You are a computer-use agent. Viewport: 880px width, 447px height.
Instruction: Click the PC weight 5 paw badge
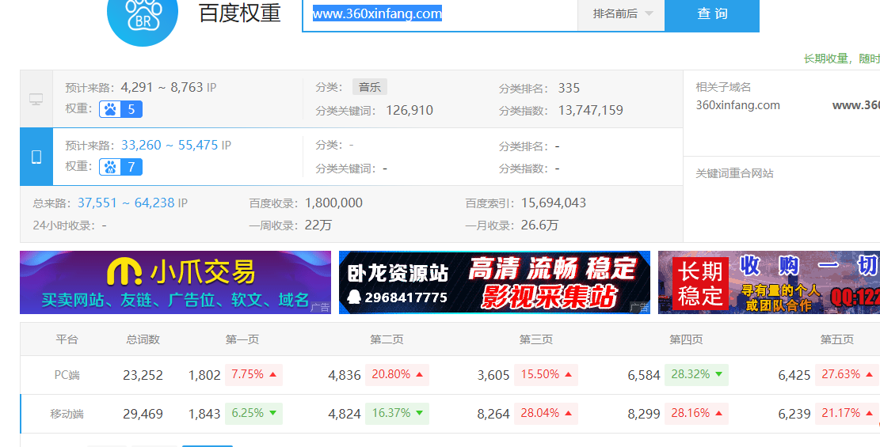pos(120,109)
